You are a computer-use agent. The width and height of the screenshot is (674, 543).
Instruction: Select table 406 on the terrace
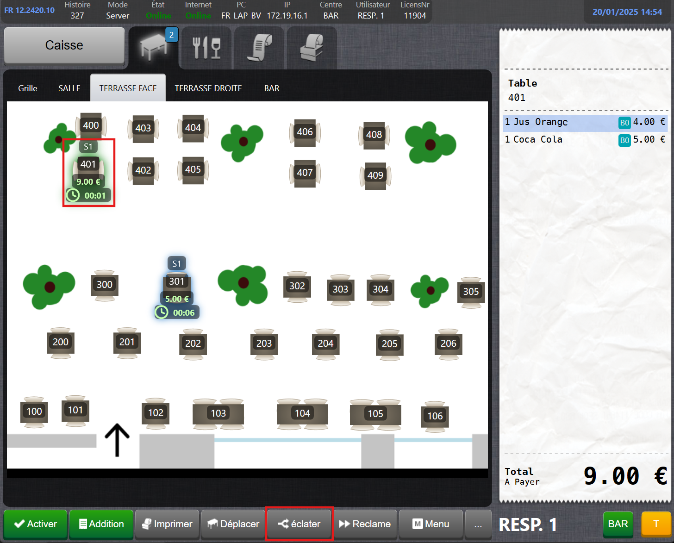[305, 132]
